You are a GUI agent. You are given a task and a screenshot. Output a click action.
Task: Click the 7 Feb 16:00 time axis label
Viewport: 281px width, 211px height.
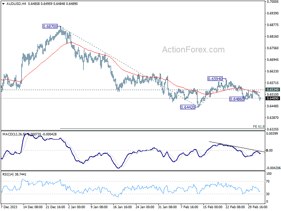click(189, 207)
